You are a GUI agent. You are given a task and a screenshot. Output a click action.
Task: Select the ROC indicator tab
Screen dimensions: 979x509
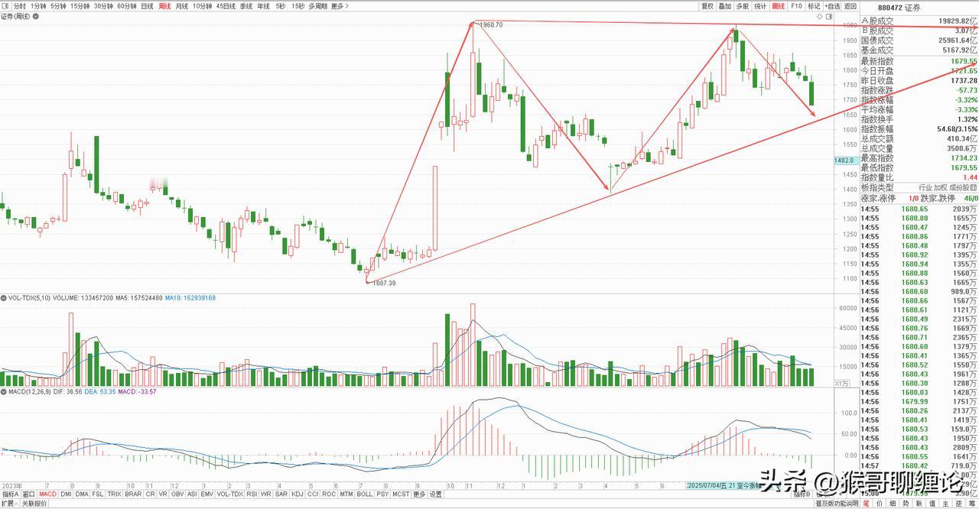point(329,494)
